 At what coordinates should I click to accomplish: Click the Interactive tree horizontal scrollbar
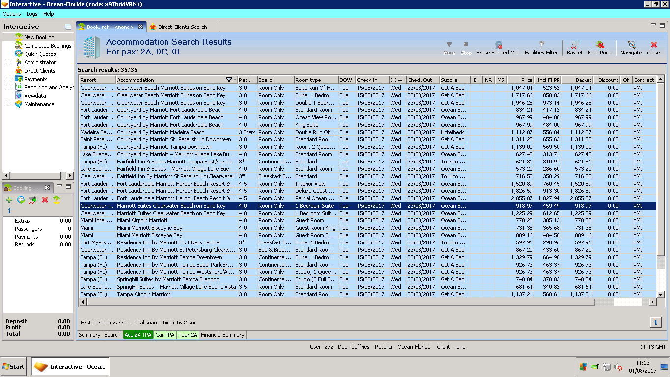click(x=38, y=175)
